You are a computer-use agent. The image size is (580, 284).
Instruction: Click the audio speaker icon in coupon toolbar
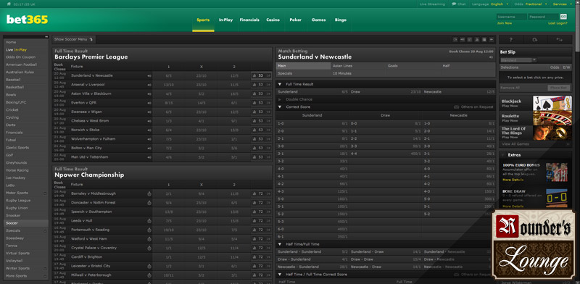pyautogui.click(x=462, y=40)
